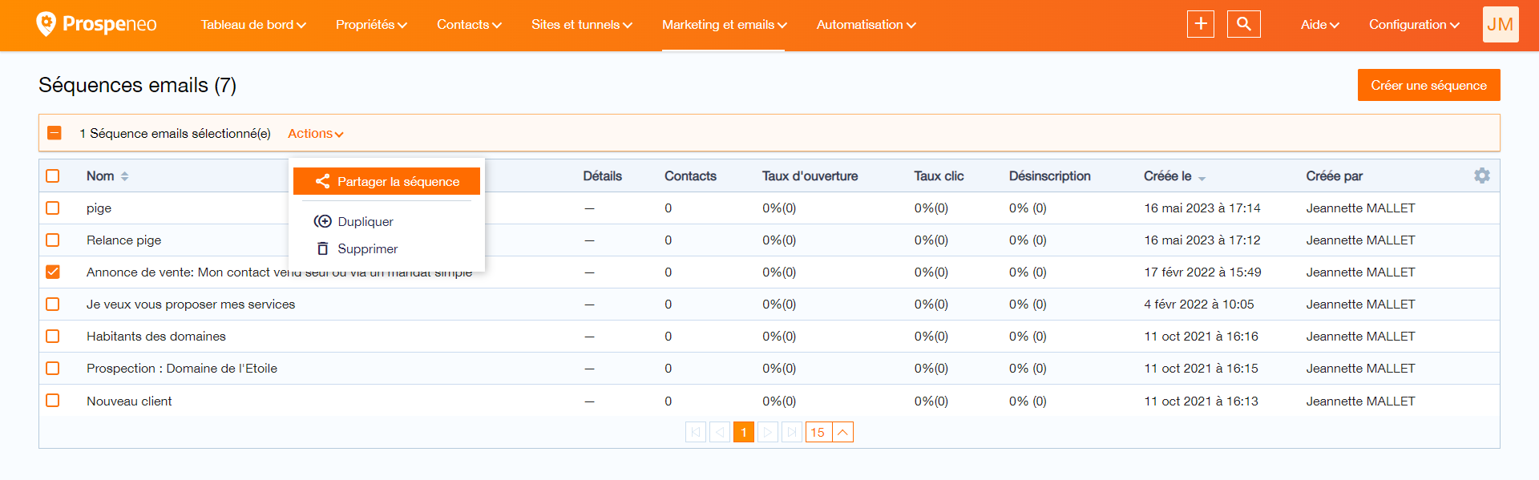
Task: Deselect all via orange minus checkbox
Action: point(55,133)
